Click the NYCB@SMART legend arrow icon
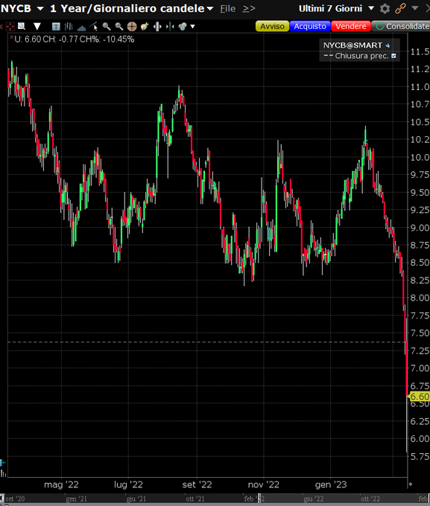This screenshot has width=430, height=506. click(x=388, y=45)
